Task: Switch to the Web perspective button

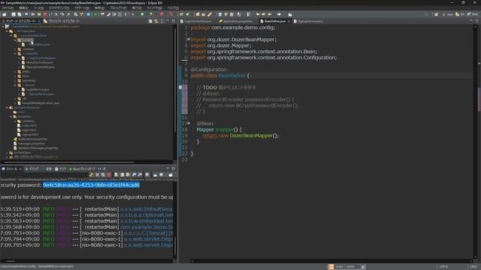Action: (473, 14)
